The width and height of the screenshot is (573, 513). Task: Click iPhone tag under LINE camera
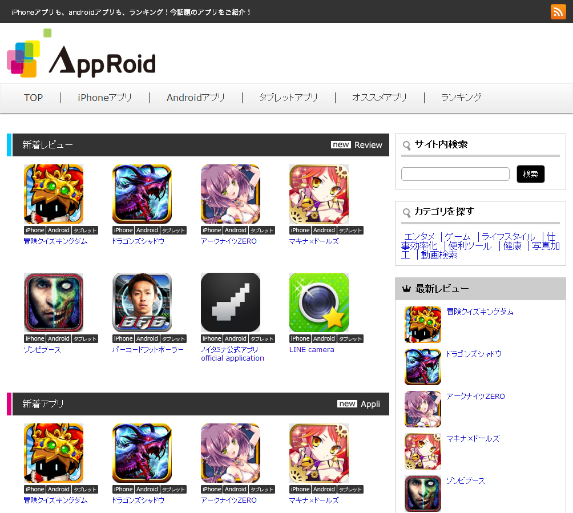pyautogui.click(x=300, y=339)
